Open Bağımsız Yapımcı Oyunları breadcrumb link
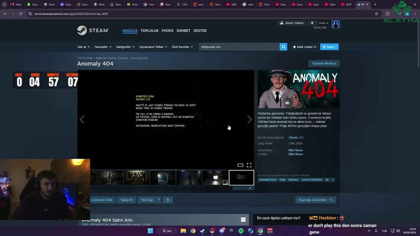 [x=112, y=58]
